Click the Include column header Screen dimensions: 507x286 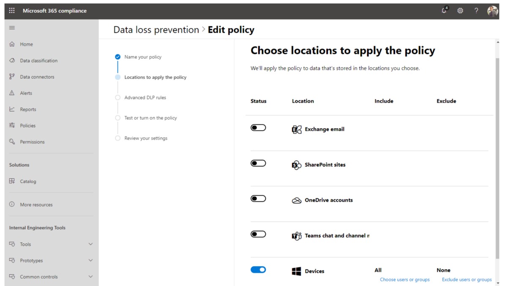pos(384,101)
